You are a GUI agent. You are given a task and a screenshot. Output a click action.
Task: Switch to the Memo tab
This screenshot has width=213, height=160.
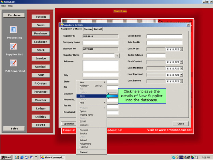(88, 29)
